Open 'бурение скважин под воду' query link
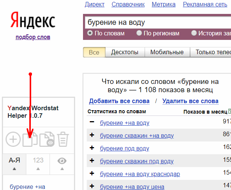The image size is (231, 190). (137, 161)
